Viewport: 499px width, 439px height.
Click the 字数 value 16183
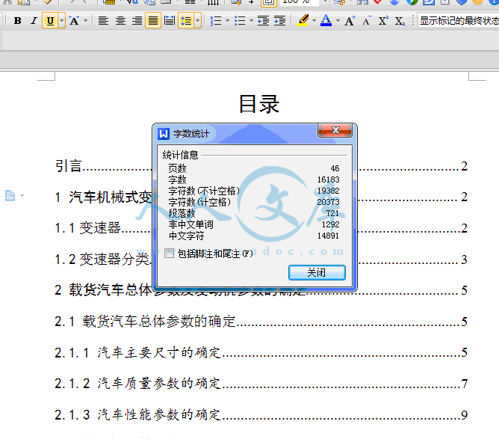coord(328,179)
